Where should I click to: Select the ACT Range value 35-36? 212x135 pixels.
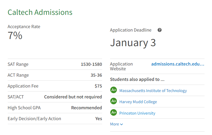point(96,75)
